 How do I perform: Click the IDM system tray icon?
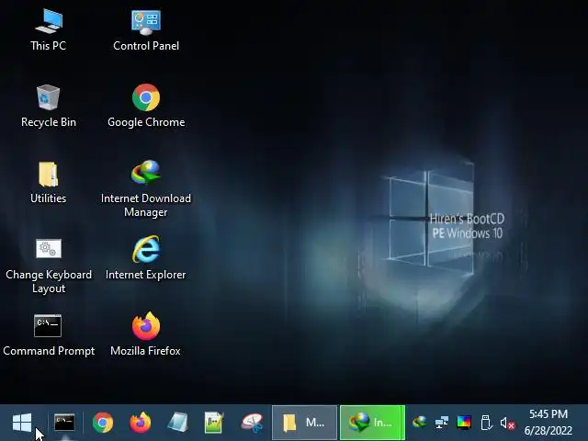419,423
